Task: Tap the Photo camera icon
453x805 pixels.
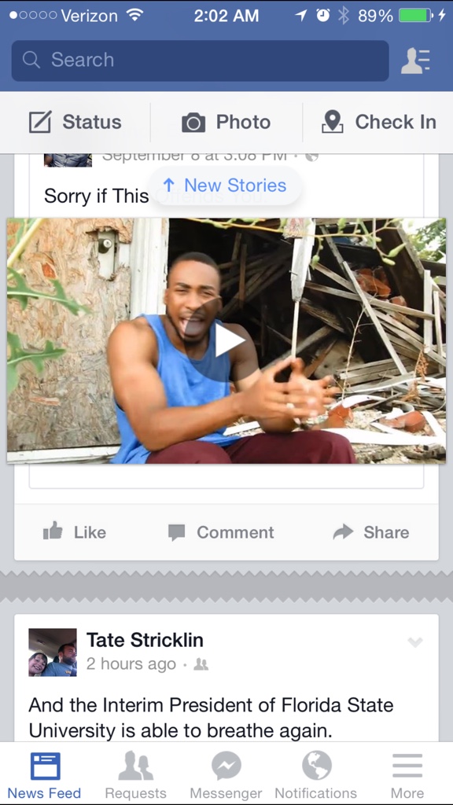Action: (x=193, y=123)
